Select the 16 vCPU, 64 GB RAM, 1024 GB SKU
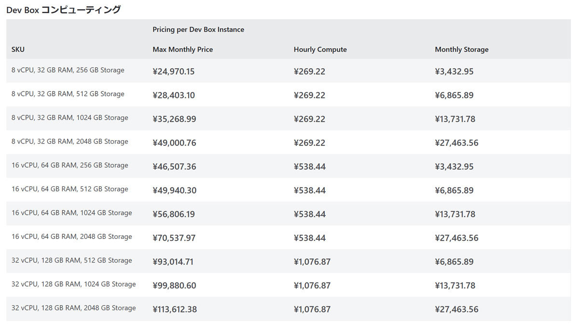Viewport: 579px width, 328px height. click(71, 213)
